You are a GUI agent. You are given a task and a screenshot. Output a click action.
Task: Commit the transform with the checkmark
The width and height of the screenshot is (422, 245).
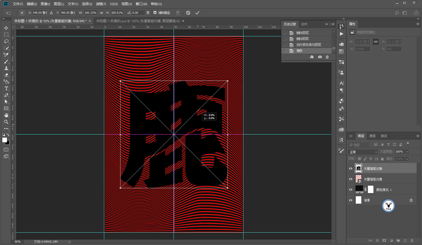pyautogui.click(x=197, y=13)
